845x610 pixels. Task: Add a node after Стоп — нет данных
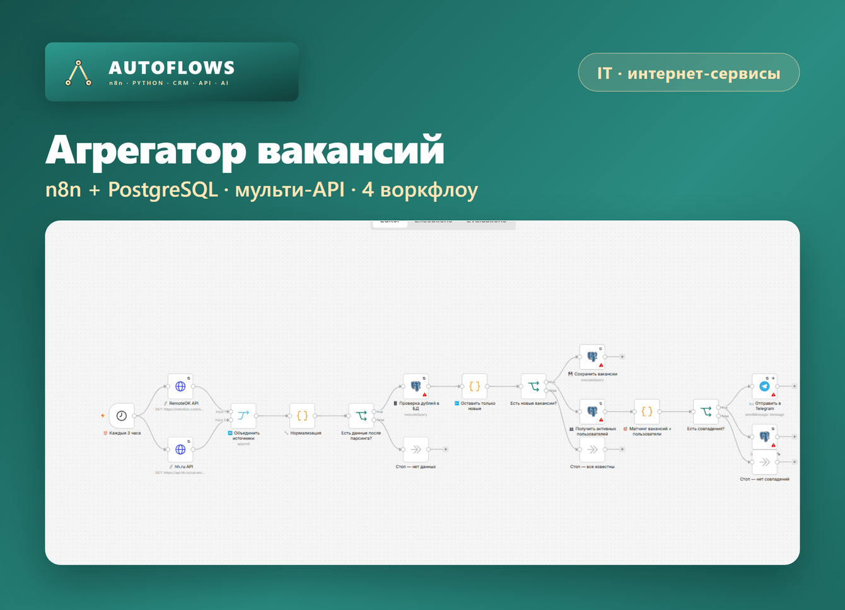pyautogui.click(x=446, y=449)
